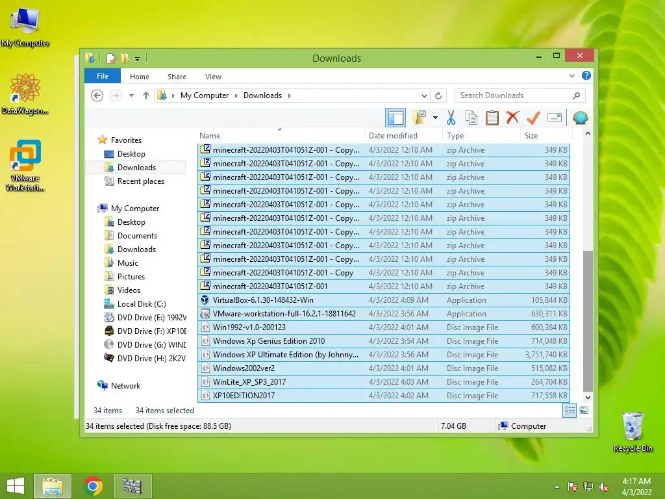
Task: Click Downloads in the address breadcrumb
Action: pos(262,96)
